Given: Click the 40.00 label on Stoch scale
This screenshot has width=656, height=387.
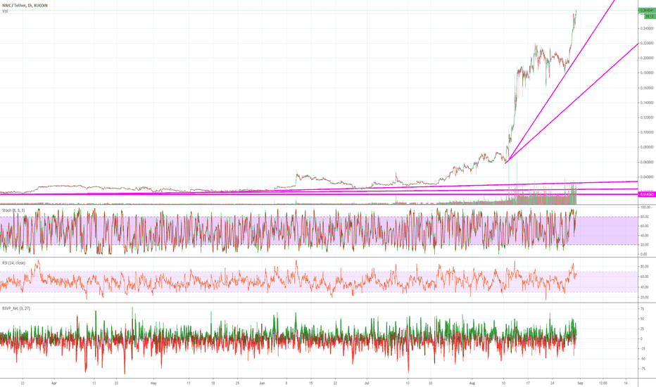Looking at the screenshot, I should (x=645, y=236).
